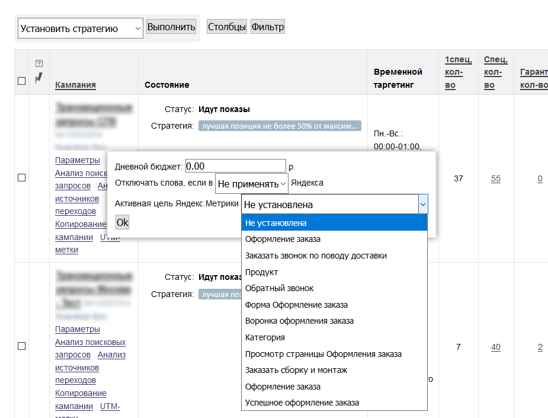
Task: Toggle the select-all checkbox in table header
Action: [22, 81]
